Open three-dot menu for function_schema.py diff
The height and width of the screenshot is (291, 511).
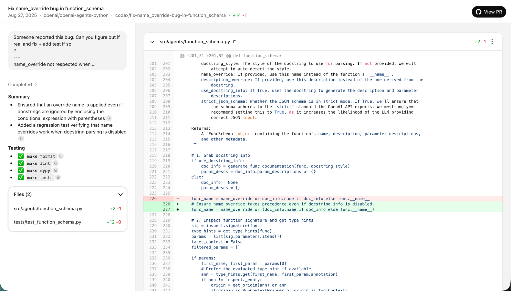(492, 41)
